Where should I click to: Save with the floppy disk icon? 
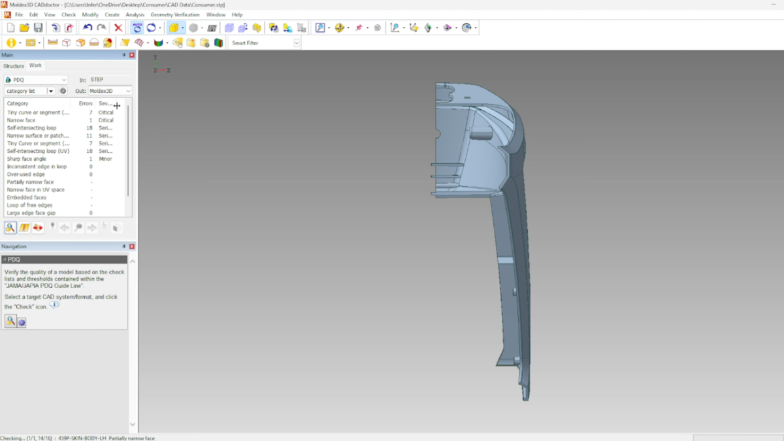coord(38,27)
